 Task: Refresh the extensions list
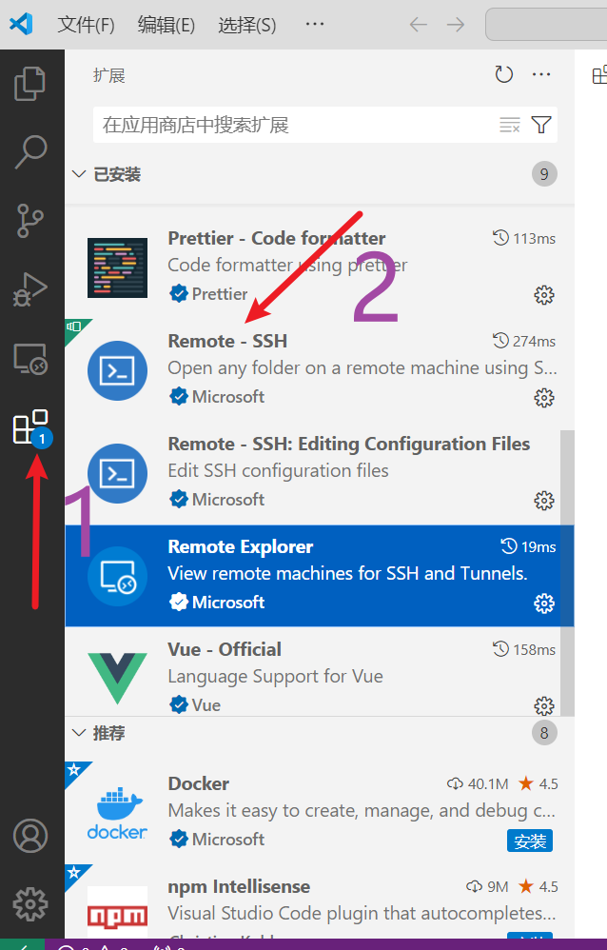coord(504,74)
